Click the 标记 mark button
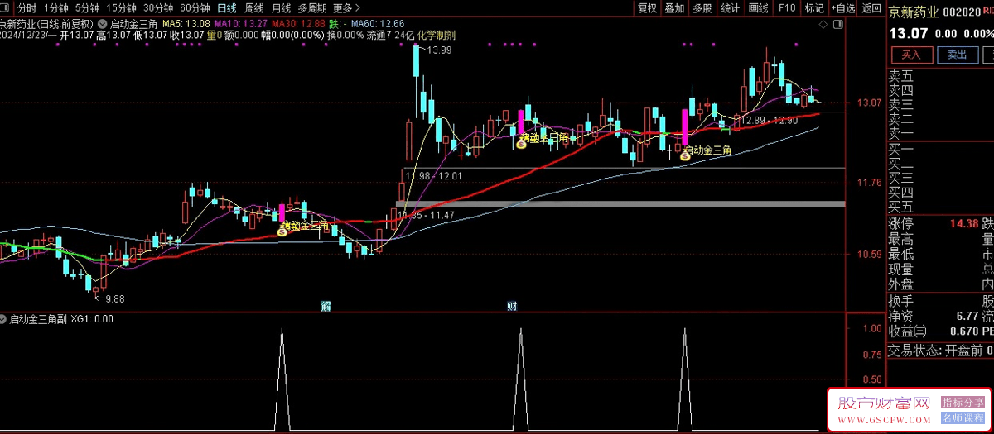Viewport: 994px width, 434px height. [x=814, y=8]
